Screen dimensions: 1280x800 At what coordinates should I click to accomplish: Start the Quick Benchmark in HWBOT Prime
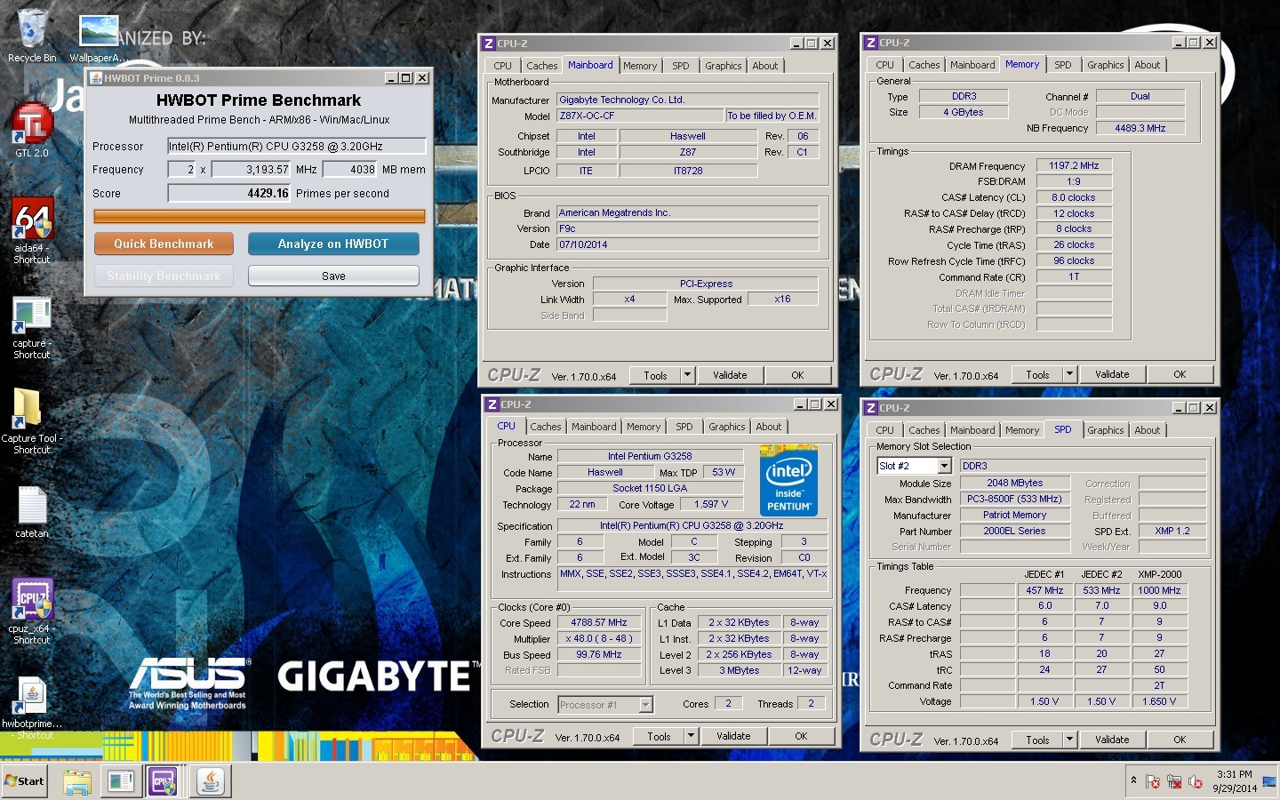(164, 244)
